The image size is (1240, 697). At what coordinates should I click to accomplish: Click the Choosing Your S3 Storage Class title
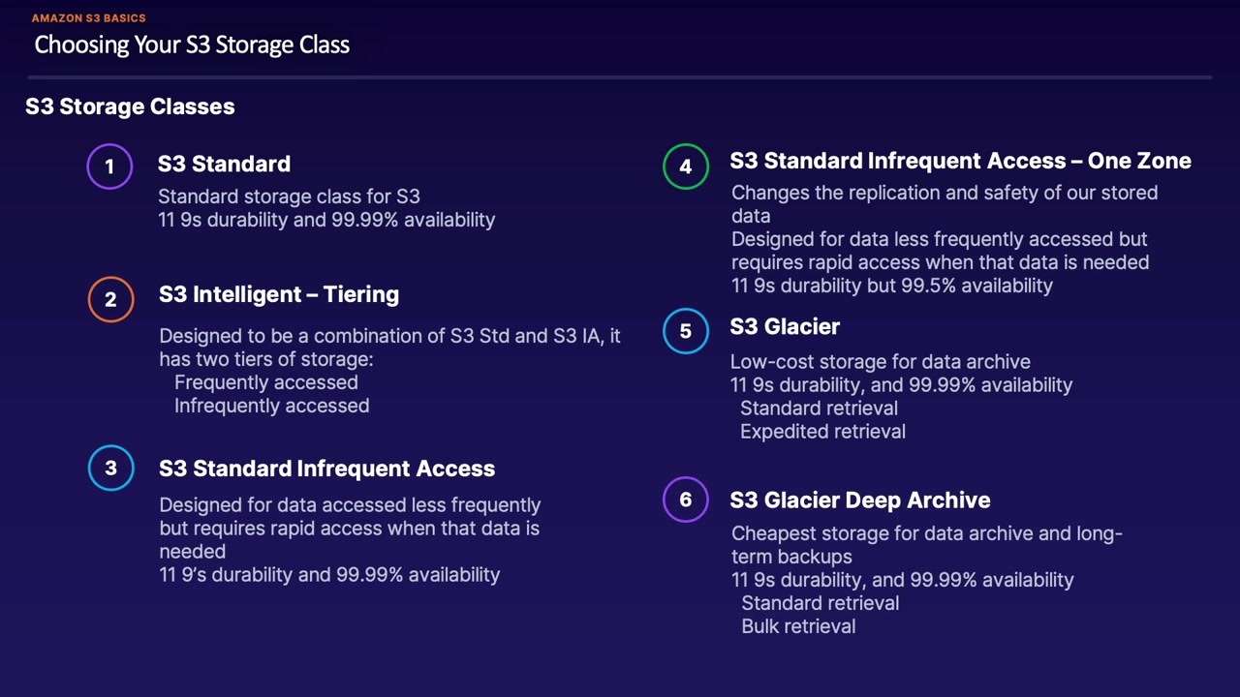[x=192, y=45]
